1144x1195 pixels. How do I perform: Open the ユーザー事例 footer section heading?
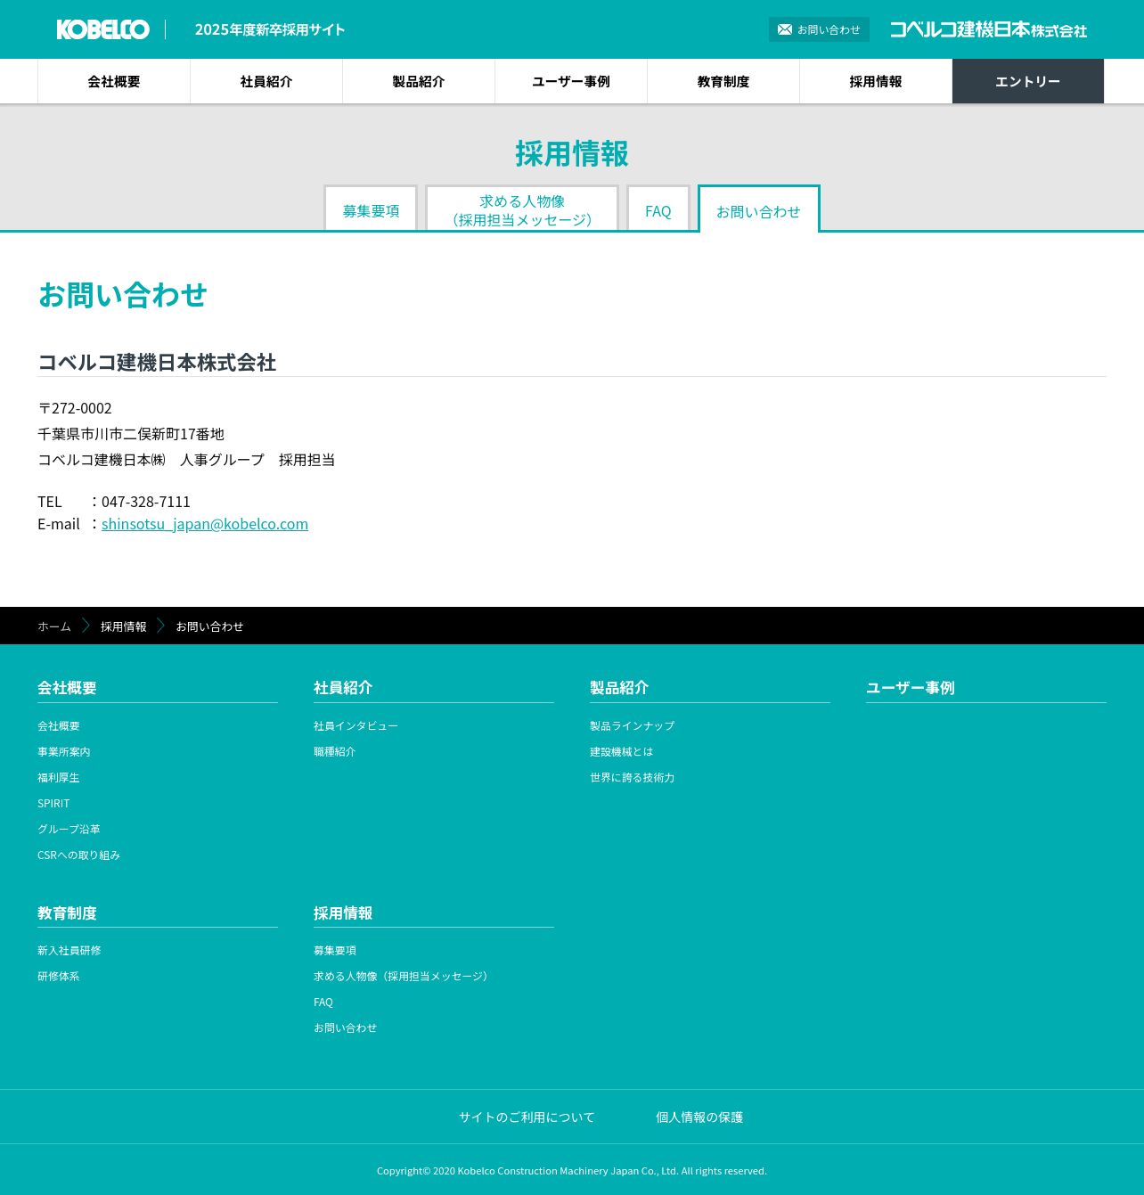coord(911,688)
